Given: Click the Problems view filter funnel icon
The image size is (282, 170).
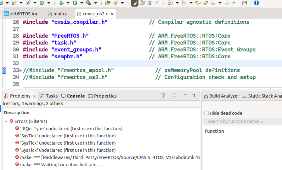Looking at the screenshot, I should pyautogui.click(x=163, y=96).
